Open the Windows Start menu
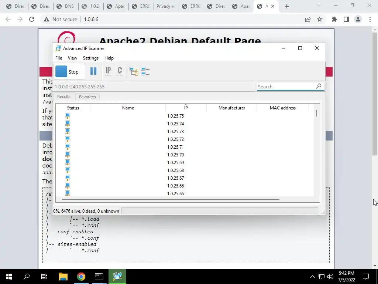Viewport: 378px width, 284px height. tap(9, 276)
